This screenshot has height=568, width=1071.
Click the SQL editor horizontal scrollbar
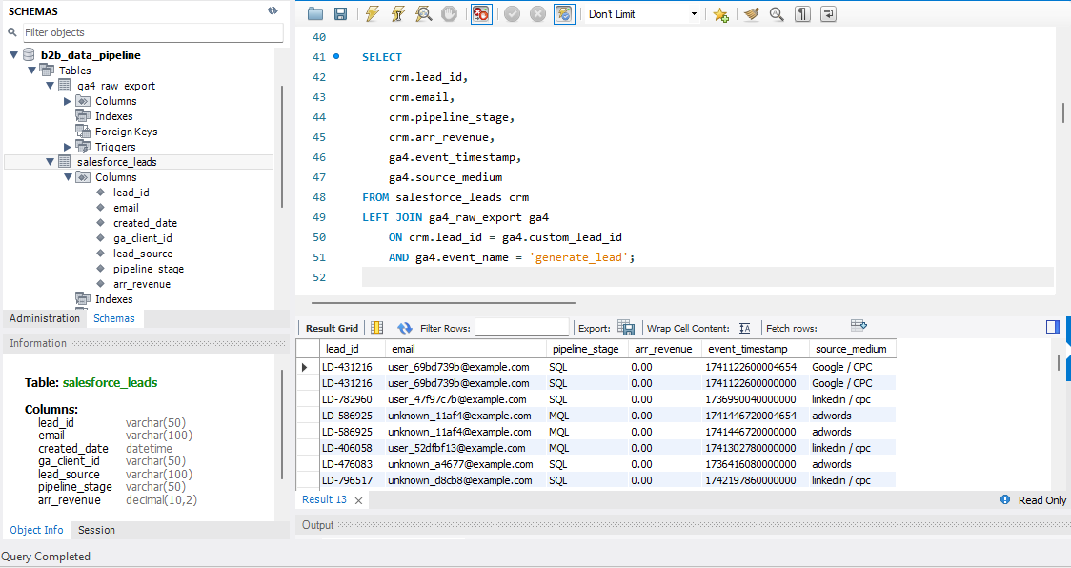(x=443, y=301)
